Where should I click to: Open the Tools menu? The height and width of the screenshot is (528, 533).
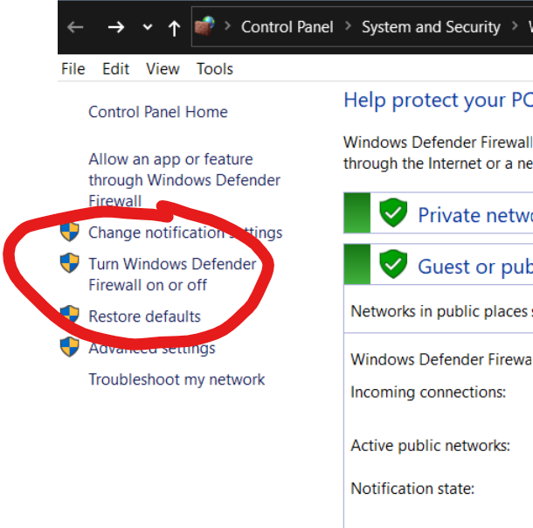click(215, 69)
